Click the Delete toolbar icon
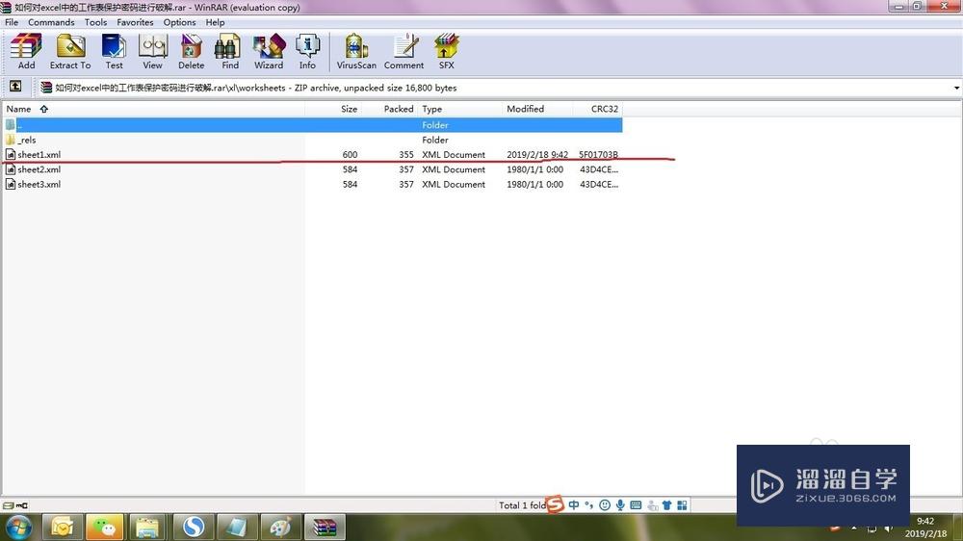 point(191,52)
